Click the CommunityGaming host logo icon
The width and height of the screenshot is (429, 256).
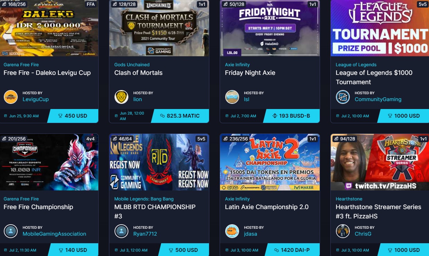coord(343,97)
